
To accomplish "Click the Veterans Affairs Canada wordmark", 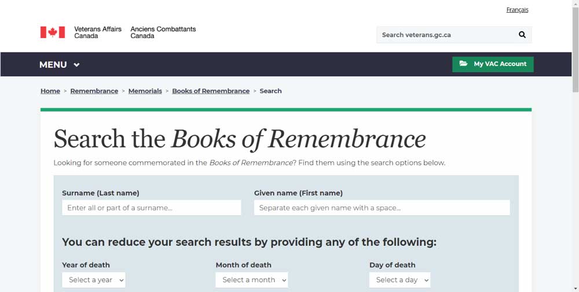I will pos(97,32).
